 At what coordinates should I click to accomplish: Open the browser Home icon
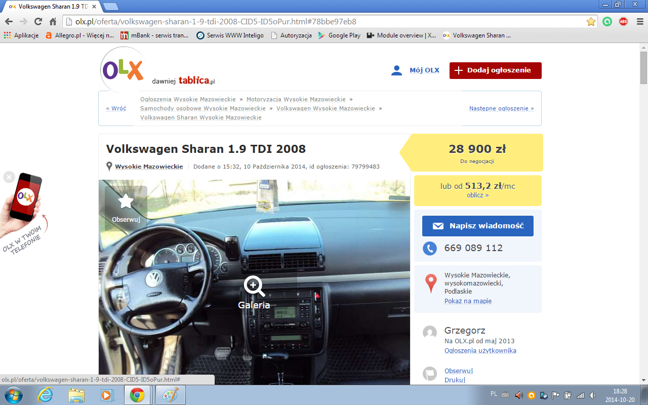tap(53, 22)
